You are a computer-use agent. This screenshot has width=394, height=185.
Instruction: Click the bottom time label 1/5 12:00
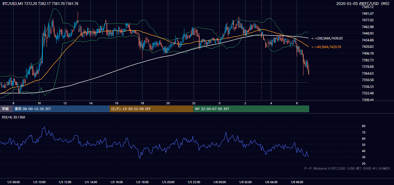coord(65,182)
